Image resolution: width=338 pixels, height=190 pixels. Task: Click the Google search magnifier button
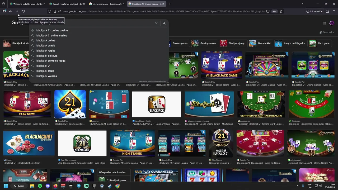pos(164,23)
